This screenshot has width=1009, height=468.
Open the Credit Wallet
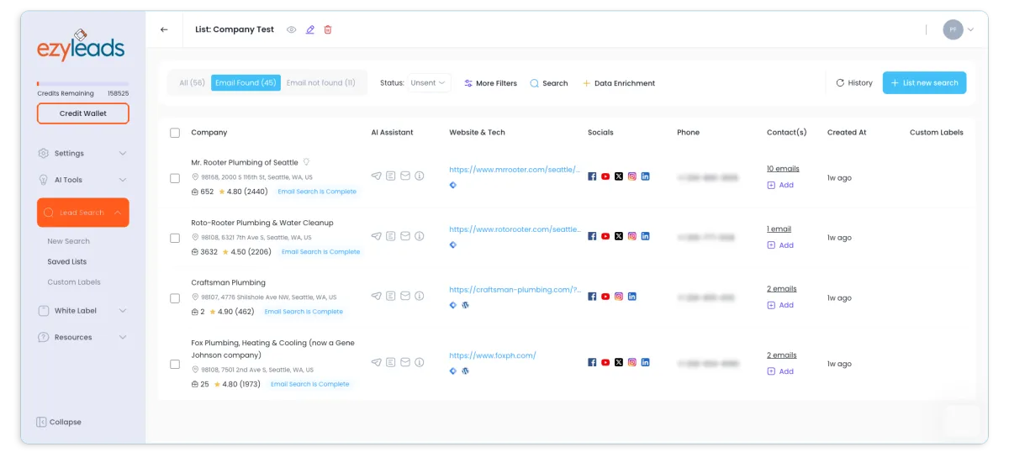coord(83,113)
